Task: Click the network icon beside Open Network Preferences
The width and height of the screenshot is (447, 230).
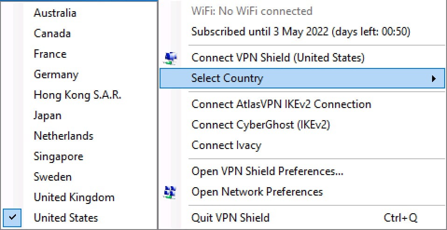Action: (171, 192)
